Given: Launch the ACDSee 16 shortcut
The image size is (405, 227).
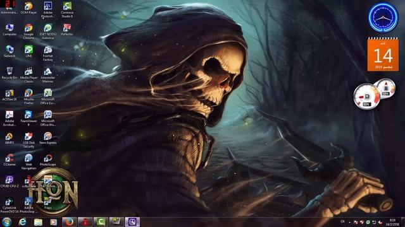Looking at the screenshot, I should coord(9,95).
